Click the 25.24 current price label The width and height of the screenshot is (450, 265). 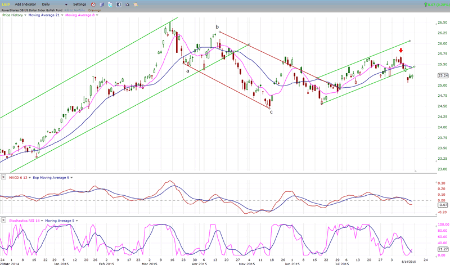(442, 75)
